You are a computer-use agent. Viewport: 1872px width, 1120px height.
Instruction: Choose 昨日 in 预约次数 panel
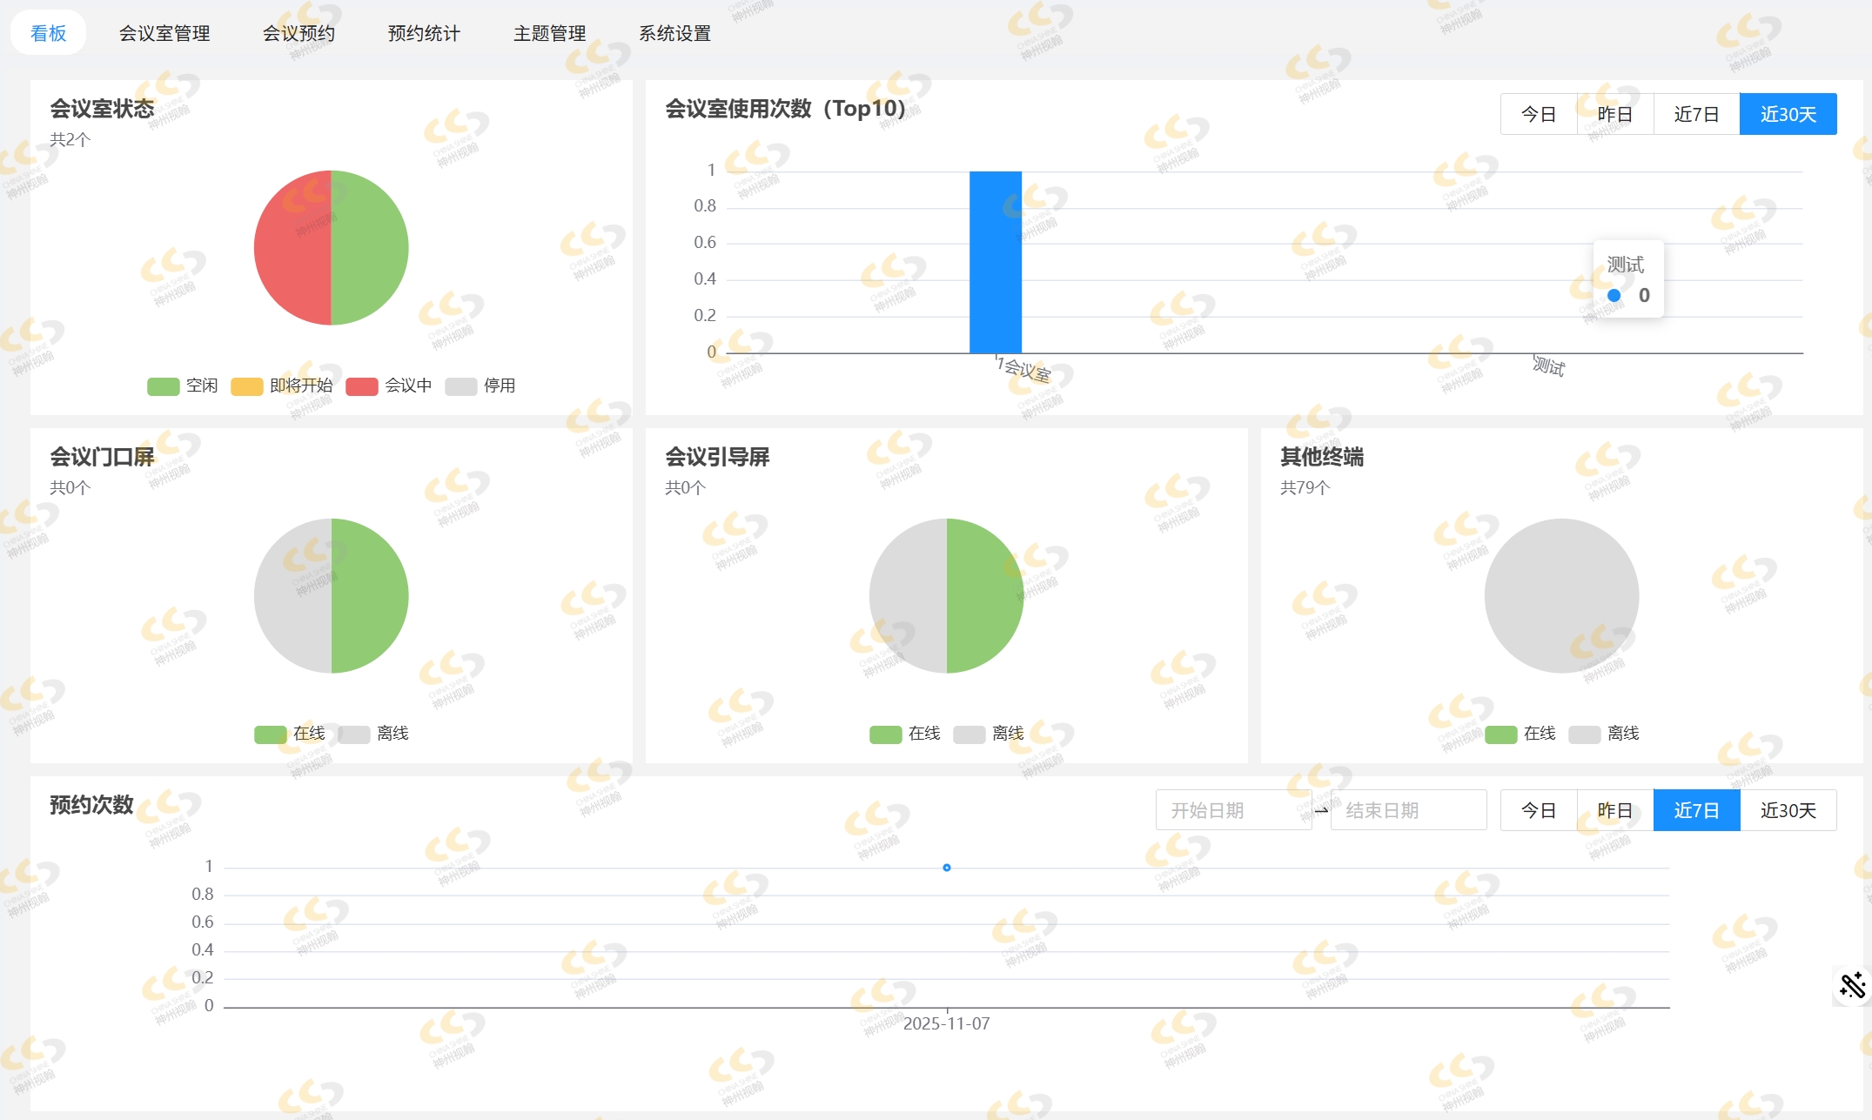[x=1614, y=810]
